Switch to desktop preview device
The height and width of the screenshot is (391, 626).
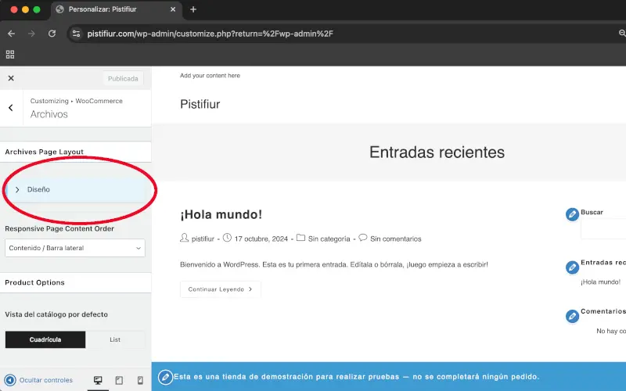pos(98,380)
